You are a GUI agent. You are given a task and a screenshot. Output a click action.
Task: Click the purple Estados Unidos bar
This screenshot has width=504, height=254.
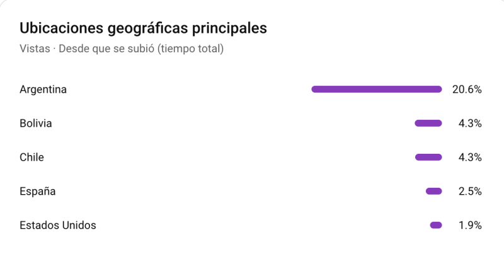click(x=436, y=225)
